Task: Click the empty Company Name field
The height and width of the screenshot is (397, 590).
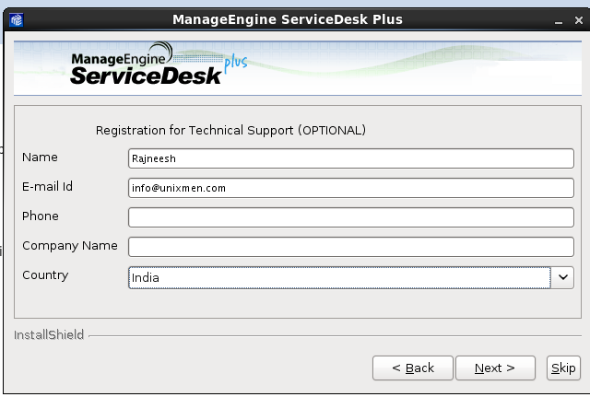Action: click(x=350, y=247)
